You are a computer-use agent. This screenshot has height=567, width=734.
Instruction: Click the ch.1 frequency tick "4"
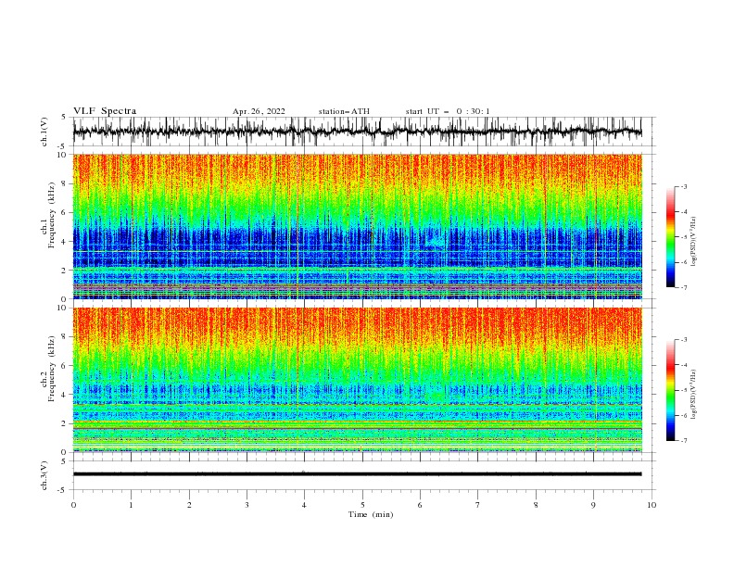coord(64,242)
